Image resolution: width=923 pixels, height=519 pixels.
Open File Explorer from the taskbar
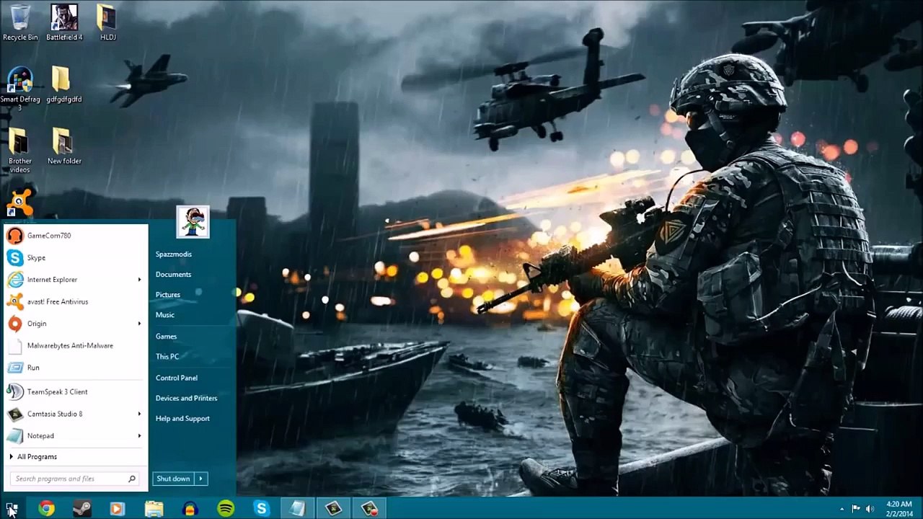pyautogui.click(x=154, y=509)
